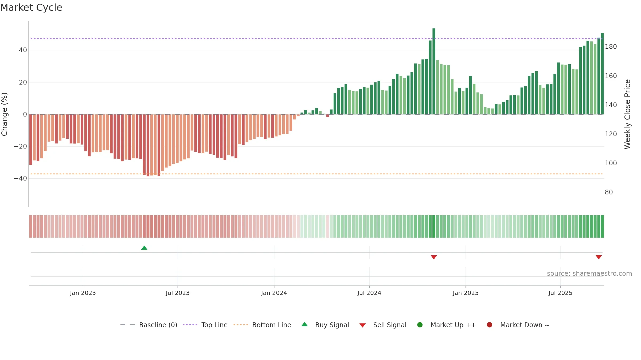Toggle the Sell Signal legend entry

(x=383, y=325)
